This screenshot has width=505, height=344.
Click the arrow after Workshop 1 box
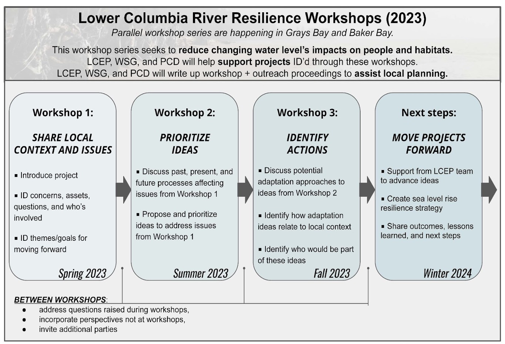tap(123, 190)
